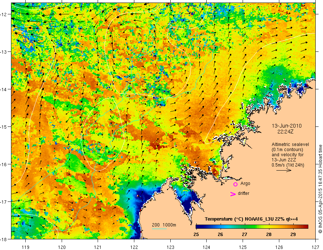Viewport: 323px width, 250px height.
Task: Click the magenta Argo circle legend symbol
Action: click(235, 184)
